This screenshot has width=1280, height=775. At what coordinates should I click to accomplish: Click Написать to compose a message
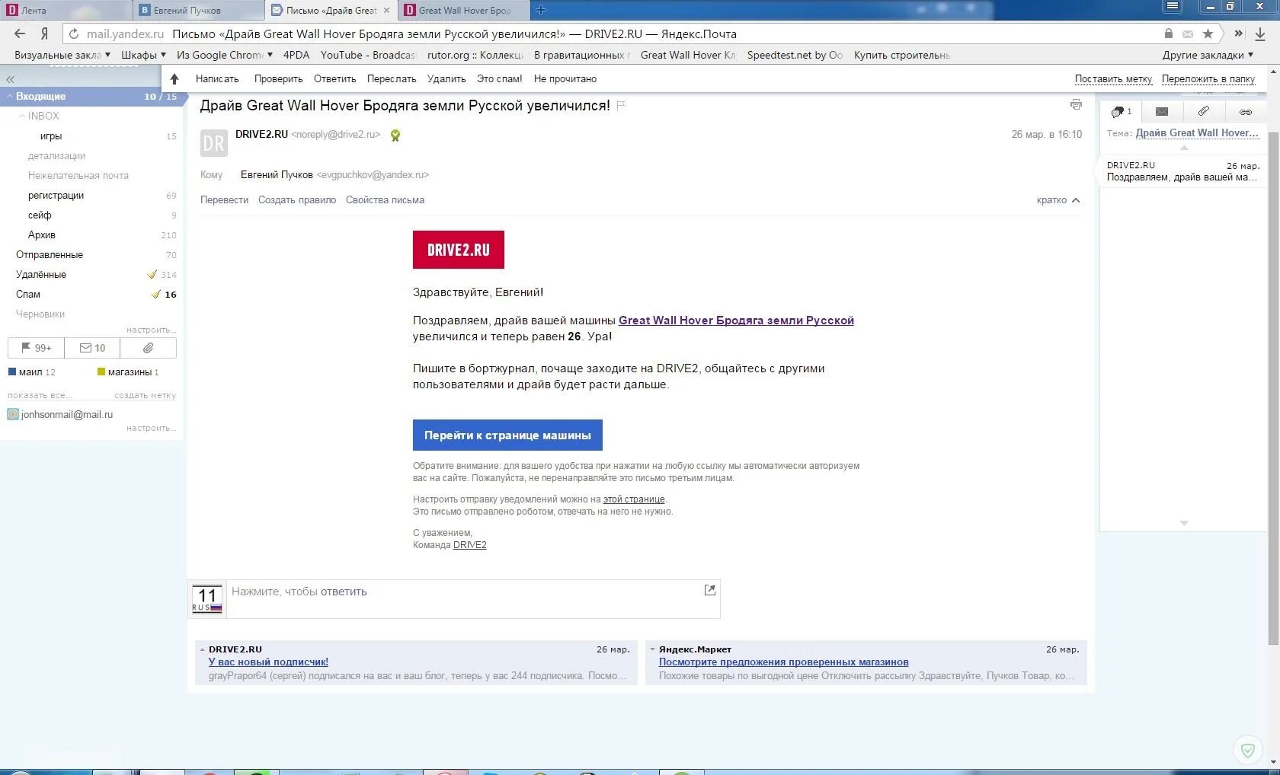tap(217, 78)
